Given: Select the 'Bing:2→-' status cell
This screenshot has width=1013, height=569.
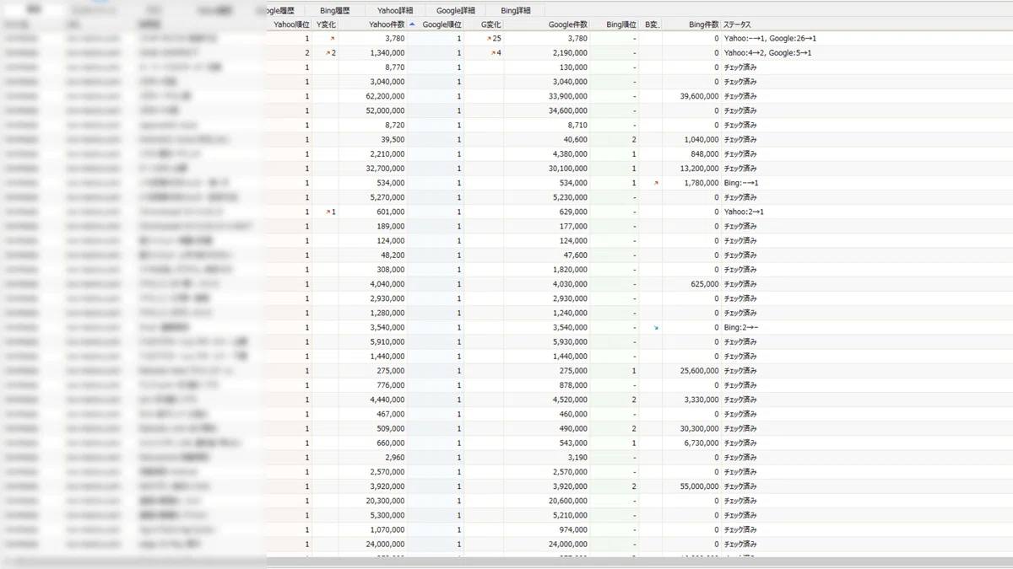Looking at the screenshot, I should click(x=741, y=327).
